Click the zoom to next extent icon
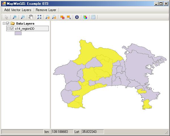170x136 pixels. click(x=54, y=17)
